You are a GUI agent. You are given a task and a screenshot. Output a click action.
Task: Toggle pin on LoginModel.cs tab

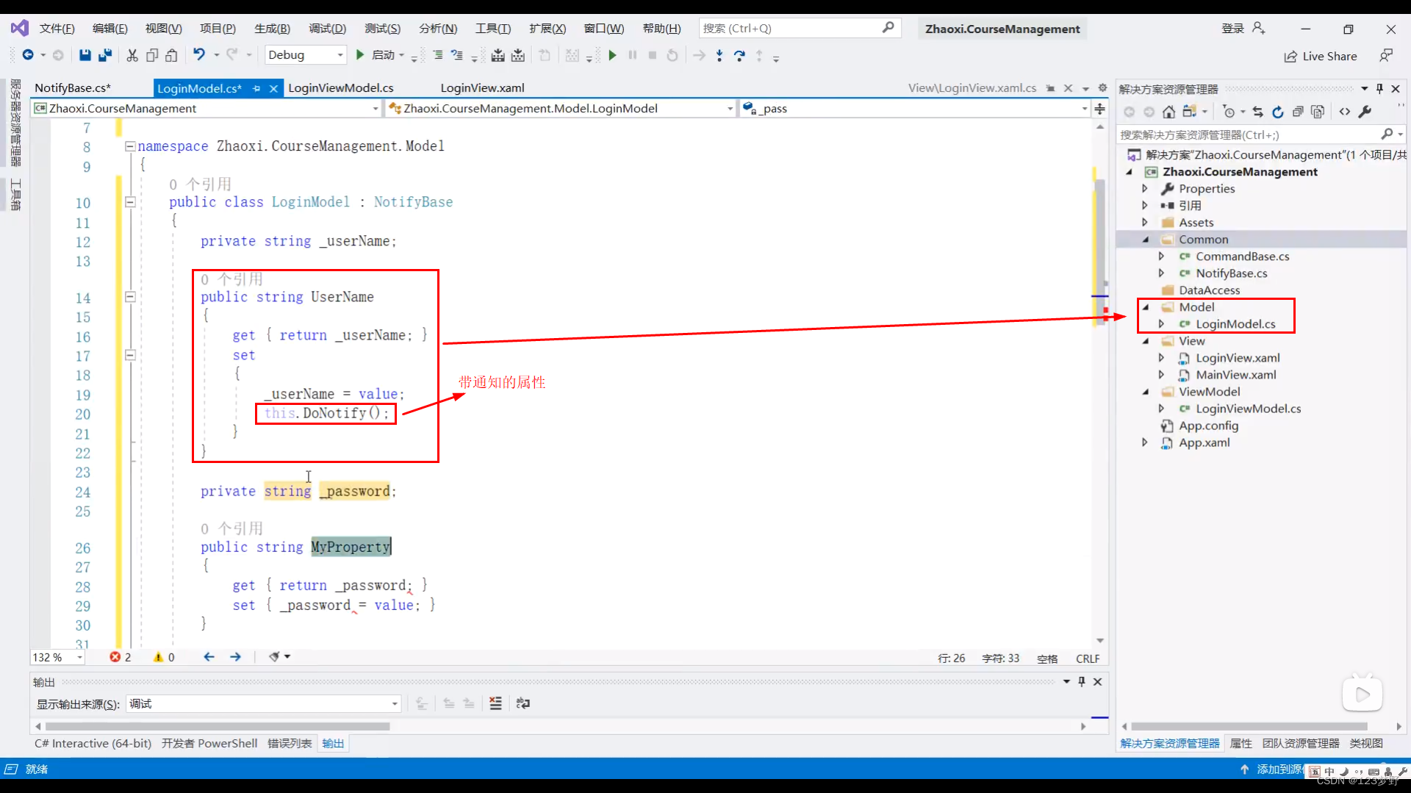click(256, 88)
